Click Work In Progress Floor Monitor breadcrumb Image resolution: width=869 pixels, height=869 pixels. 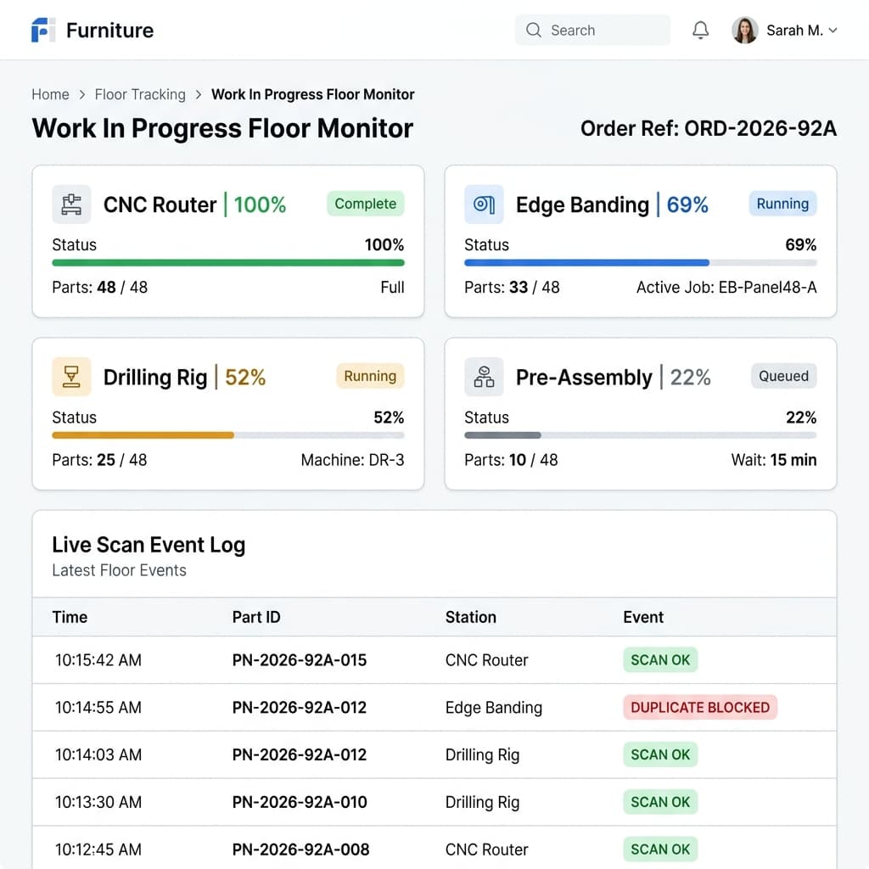[312, 95]
